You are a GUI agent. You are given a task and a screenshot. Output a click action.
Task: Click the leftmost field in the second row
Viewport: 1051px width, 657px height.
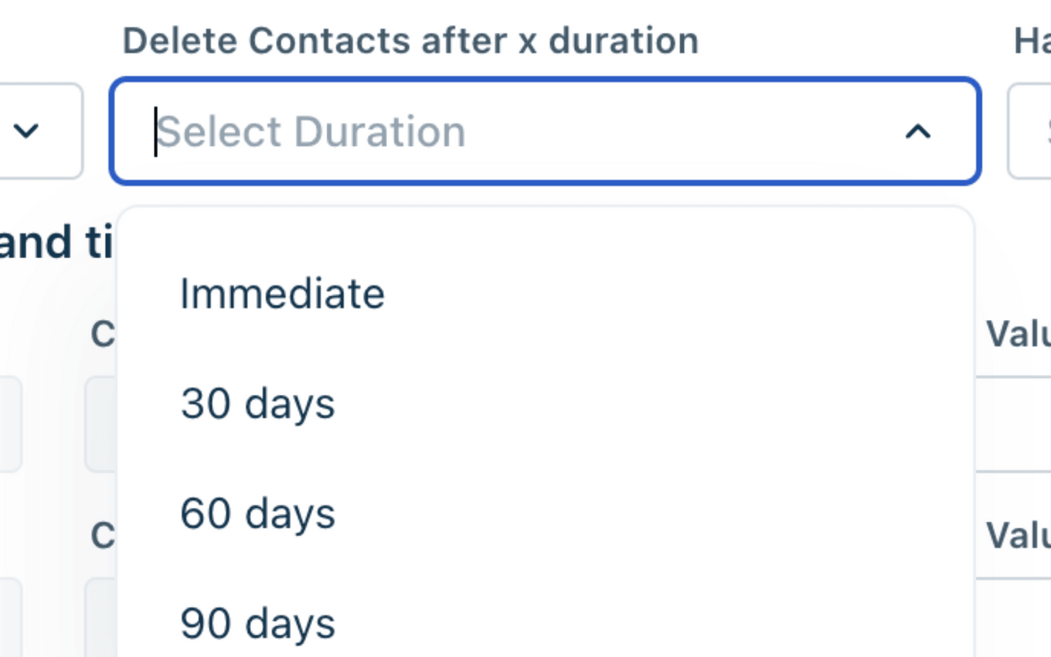(x=9, y=618)
